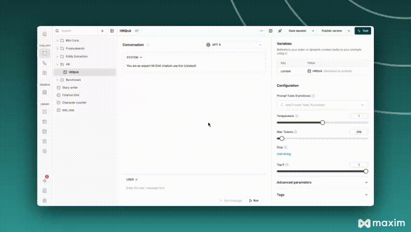Open the logs icon under Observe section
Viewport: 411px width, 232px height.
point(44,92)
